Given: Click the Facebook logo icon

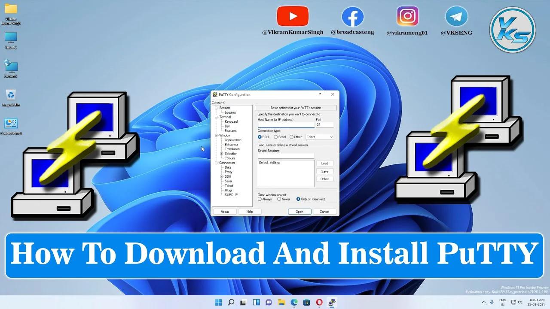Looking at the screenshot, I should pos(352,17).
